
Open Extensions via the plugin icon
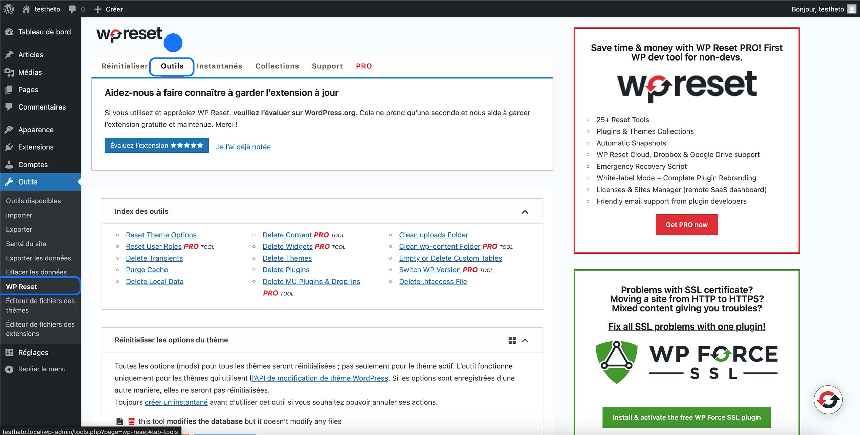click(x=9, y=147)
